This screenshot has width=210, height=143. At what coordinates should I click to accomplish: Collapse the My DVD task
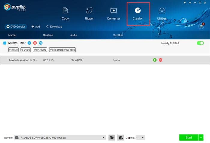pos(5,43)
